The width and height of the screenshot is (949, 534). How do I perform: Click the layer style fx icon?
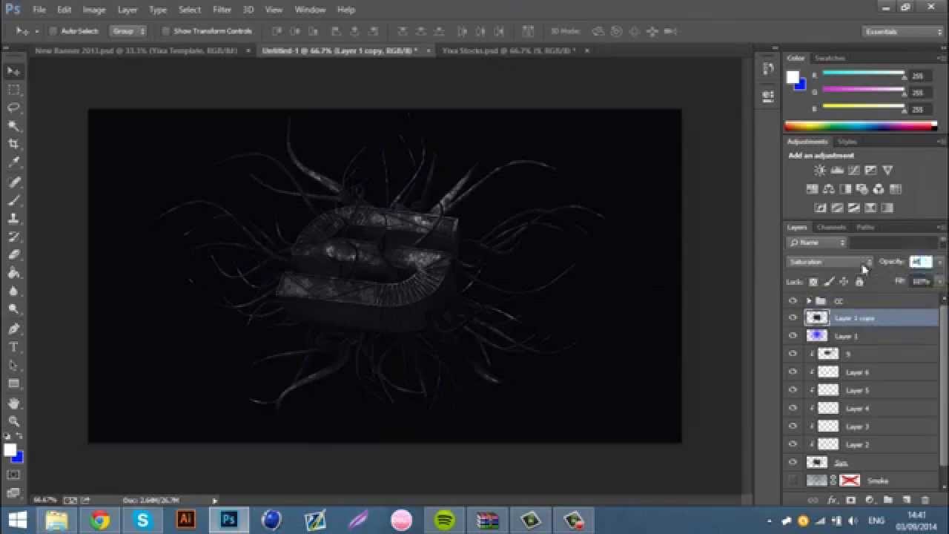(832, 501)
